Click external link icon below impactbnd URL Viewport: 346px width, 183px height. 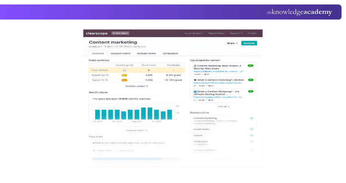pos(195,100)
